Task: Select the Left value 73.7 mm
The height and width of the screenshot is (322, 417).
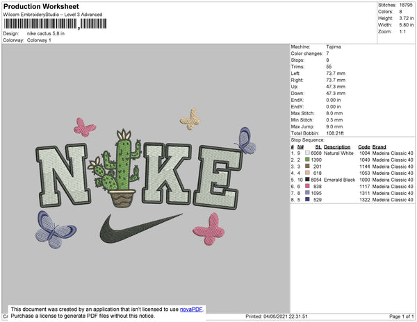Action: [x=336, y=74]
